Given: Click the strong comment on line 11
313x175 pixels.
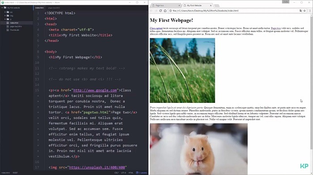Looking at the screenshot, I should (x=87, y=68).
